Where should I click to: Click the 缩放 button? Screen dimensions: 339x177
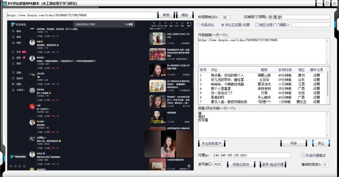point(185,15)
